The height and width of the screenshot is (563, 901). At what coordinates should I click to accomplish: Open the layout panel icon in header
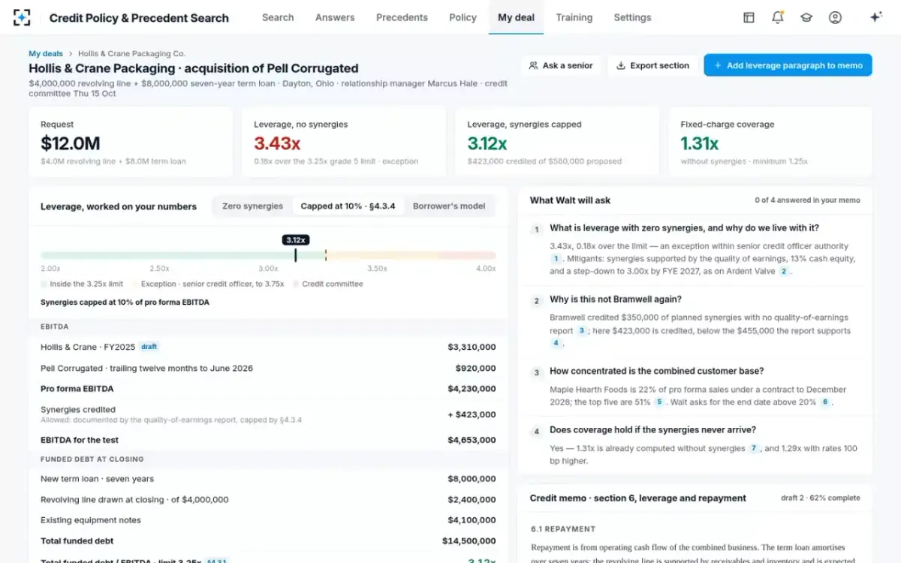coord(749,17)
